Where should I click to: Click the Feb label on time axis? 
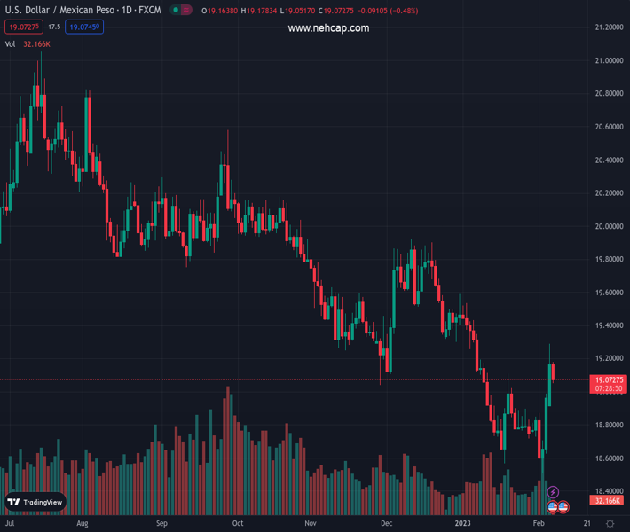539,523
